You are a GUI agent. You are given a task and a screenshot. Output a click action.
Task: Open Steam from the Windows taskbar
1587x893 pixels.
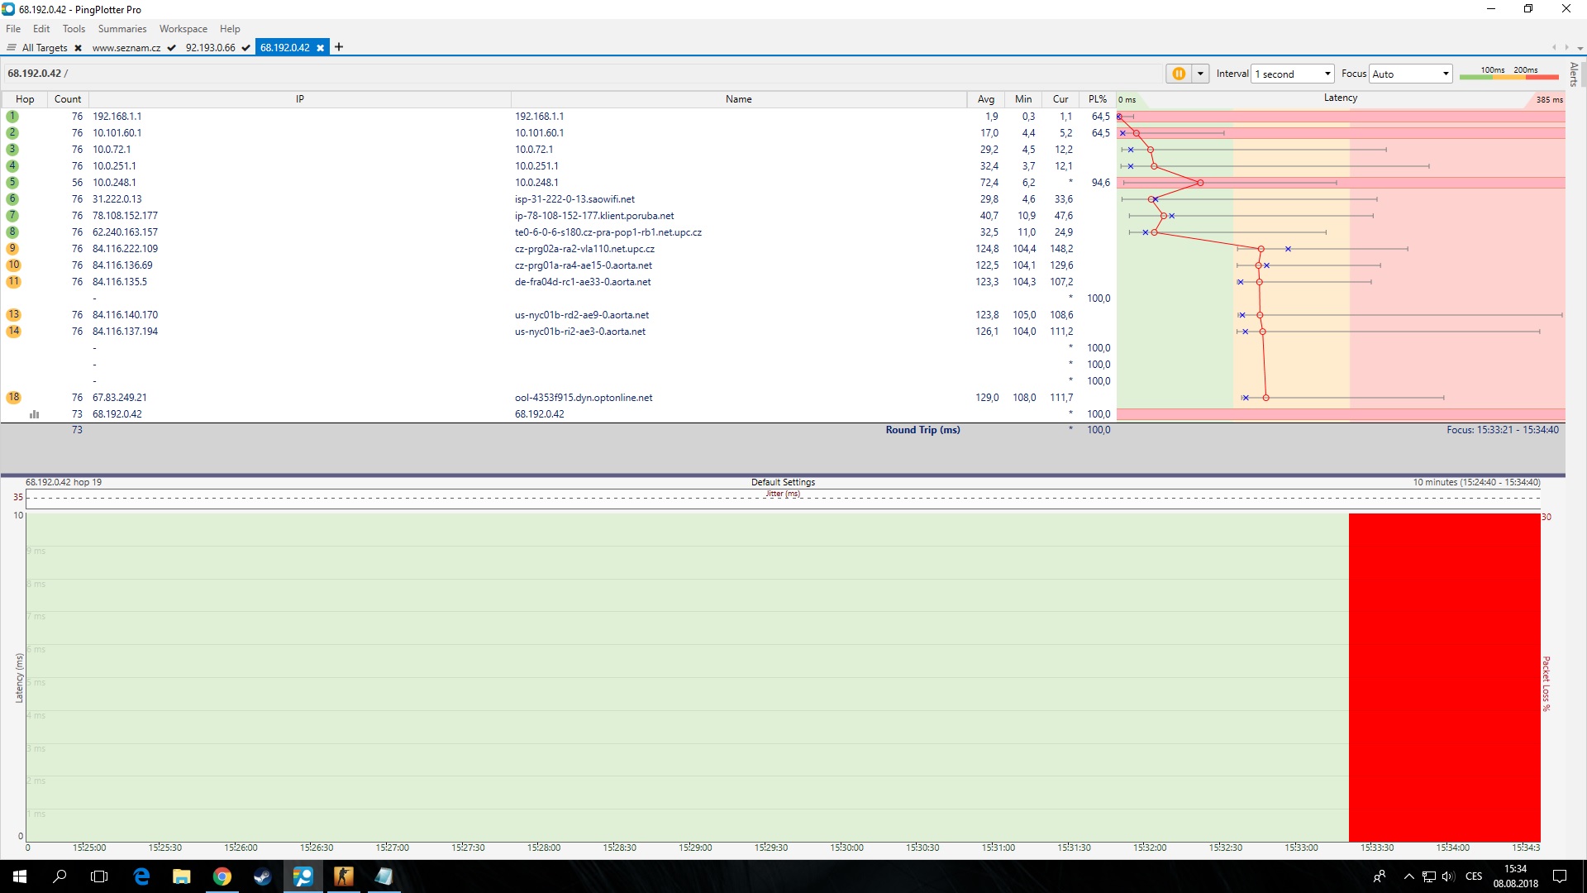262,876
